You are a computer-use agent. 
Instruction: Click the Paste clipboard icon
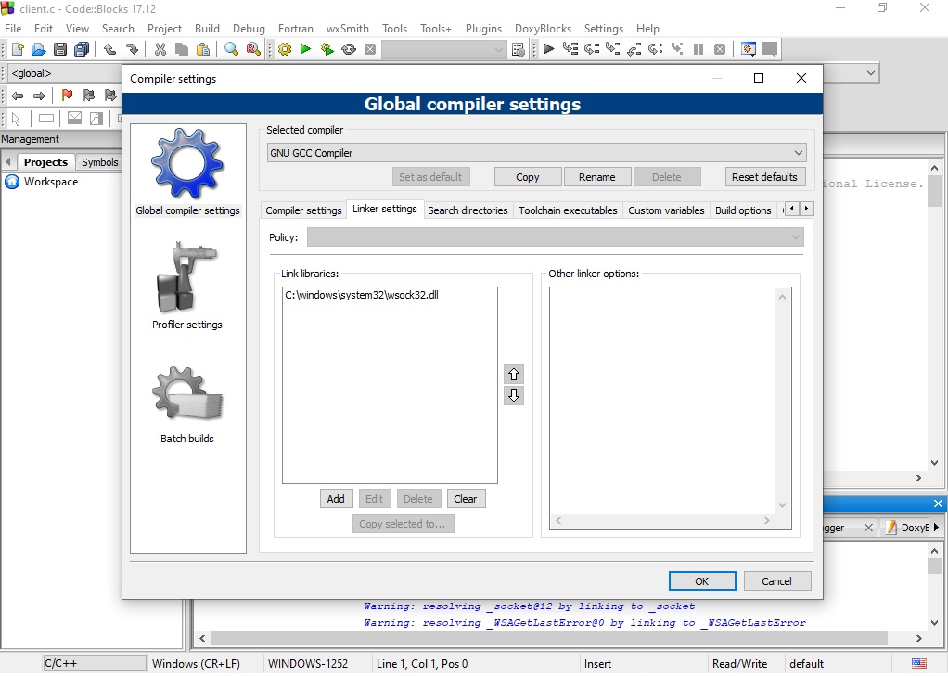point(203,49)
